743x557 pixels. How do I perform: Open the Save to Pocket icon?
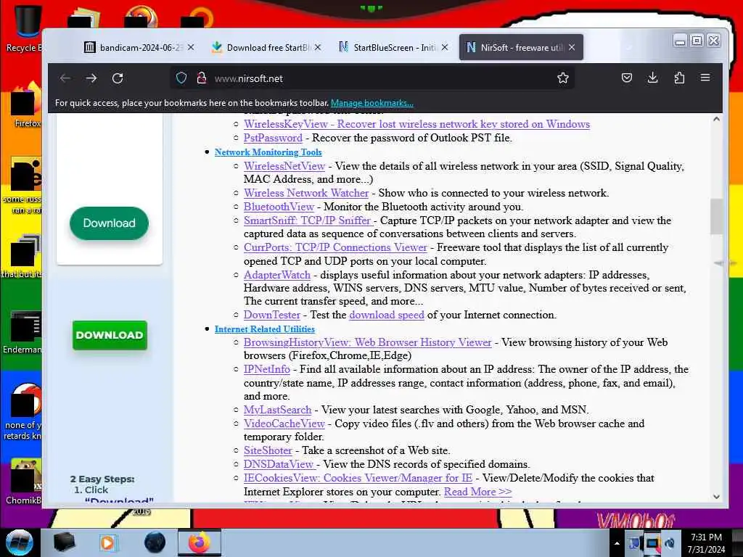626,78
